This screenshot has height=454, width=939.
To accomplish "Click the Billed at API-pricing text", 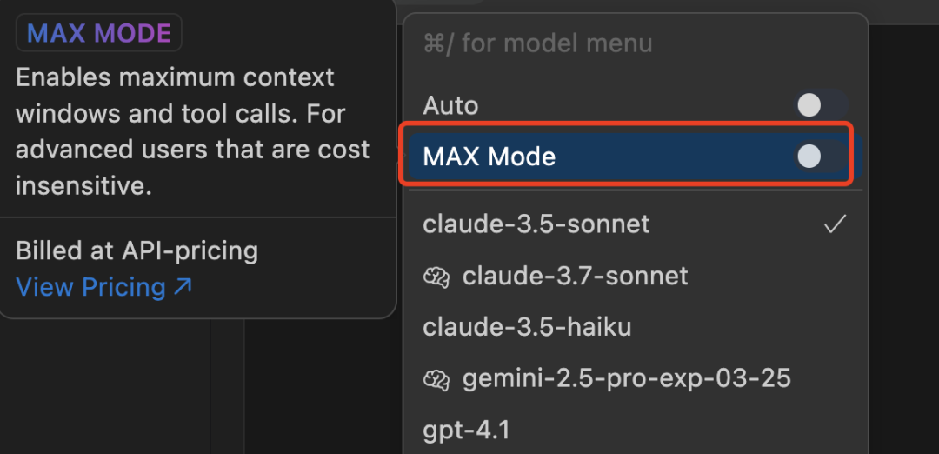I will click(x=137, y=251).
